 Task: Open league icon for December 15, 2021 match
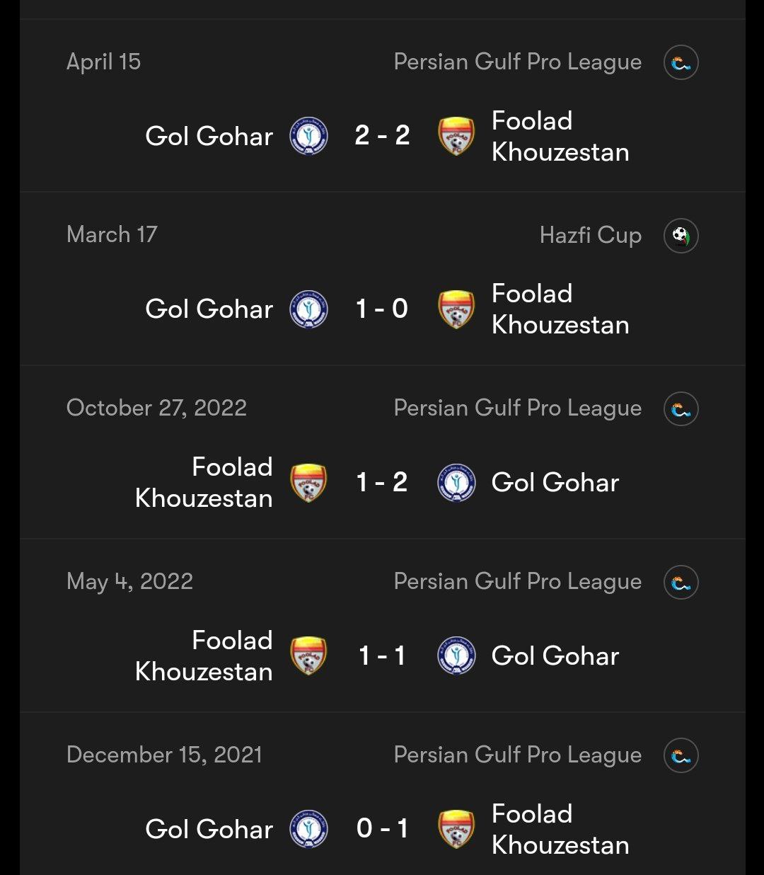681,756
